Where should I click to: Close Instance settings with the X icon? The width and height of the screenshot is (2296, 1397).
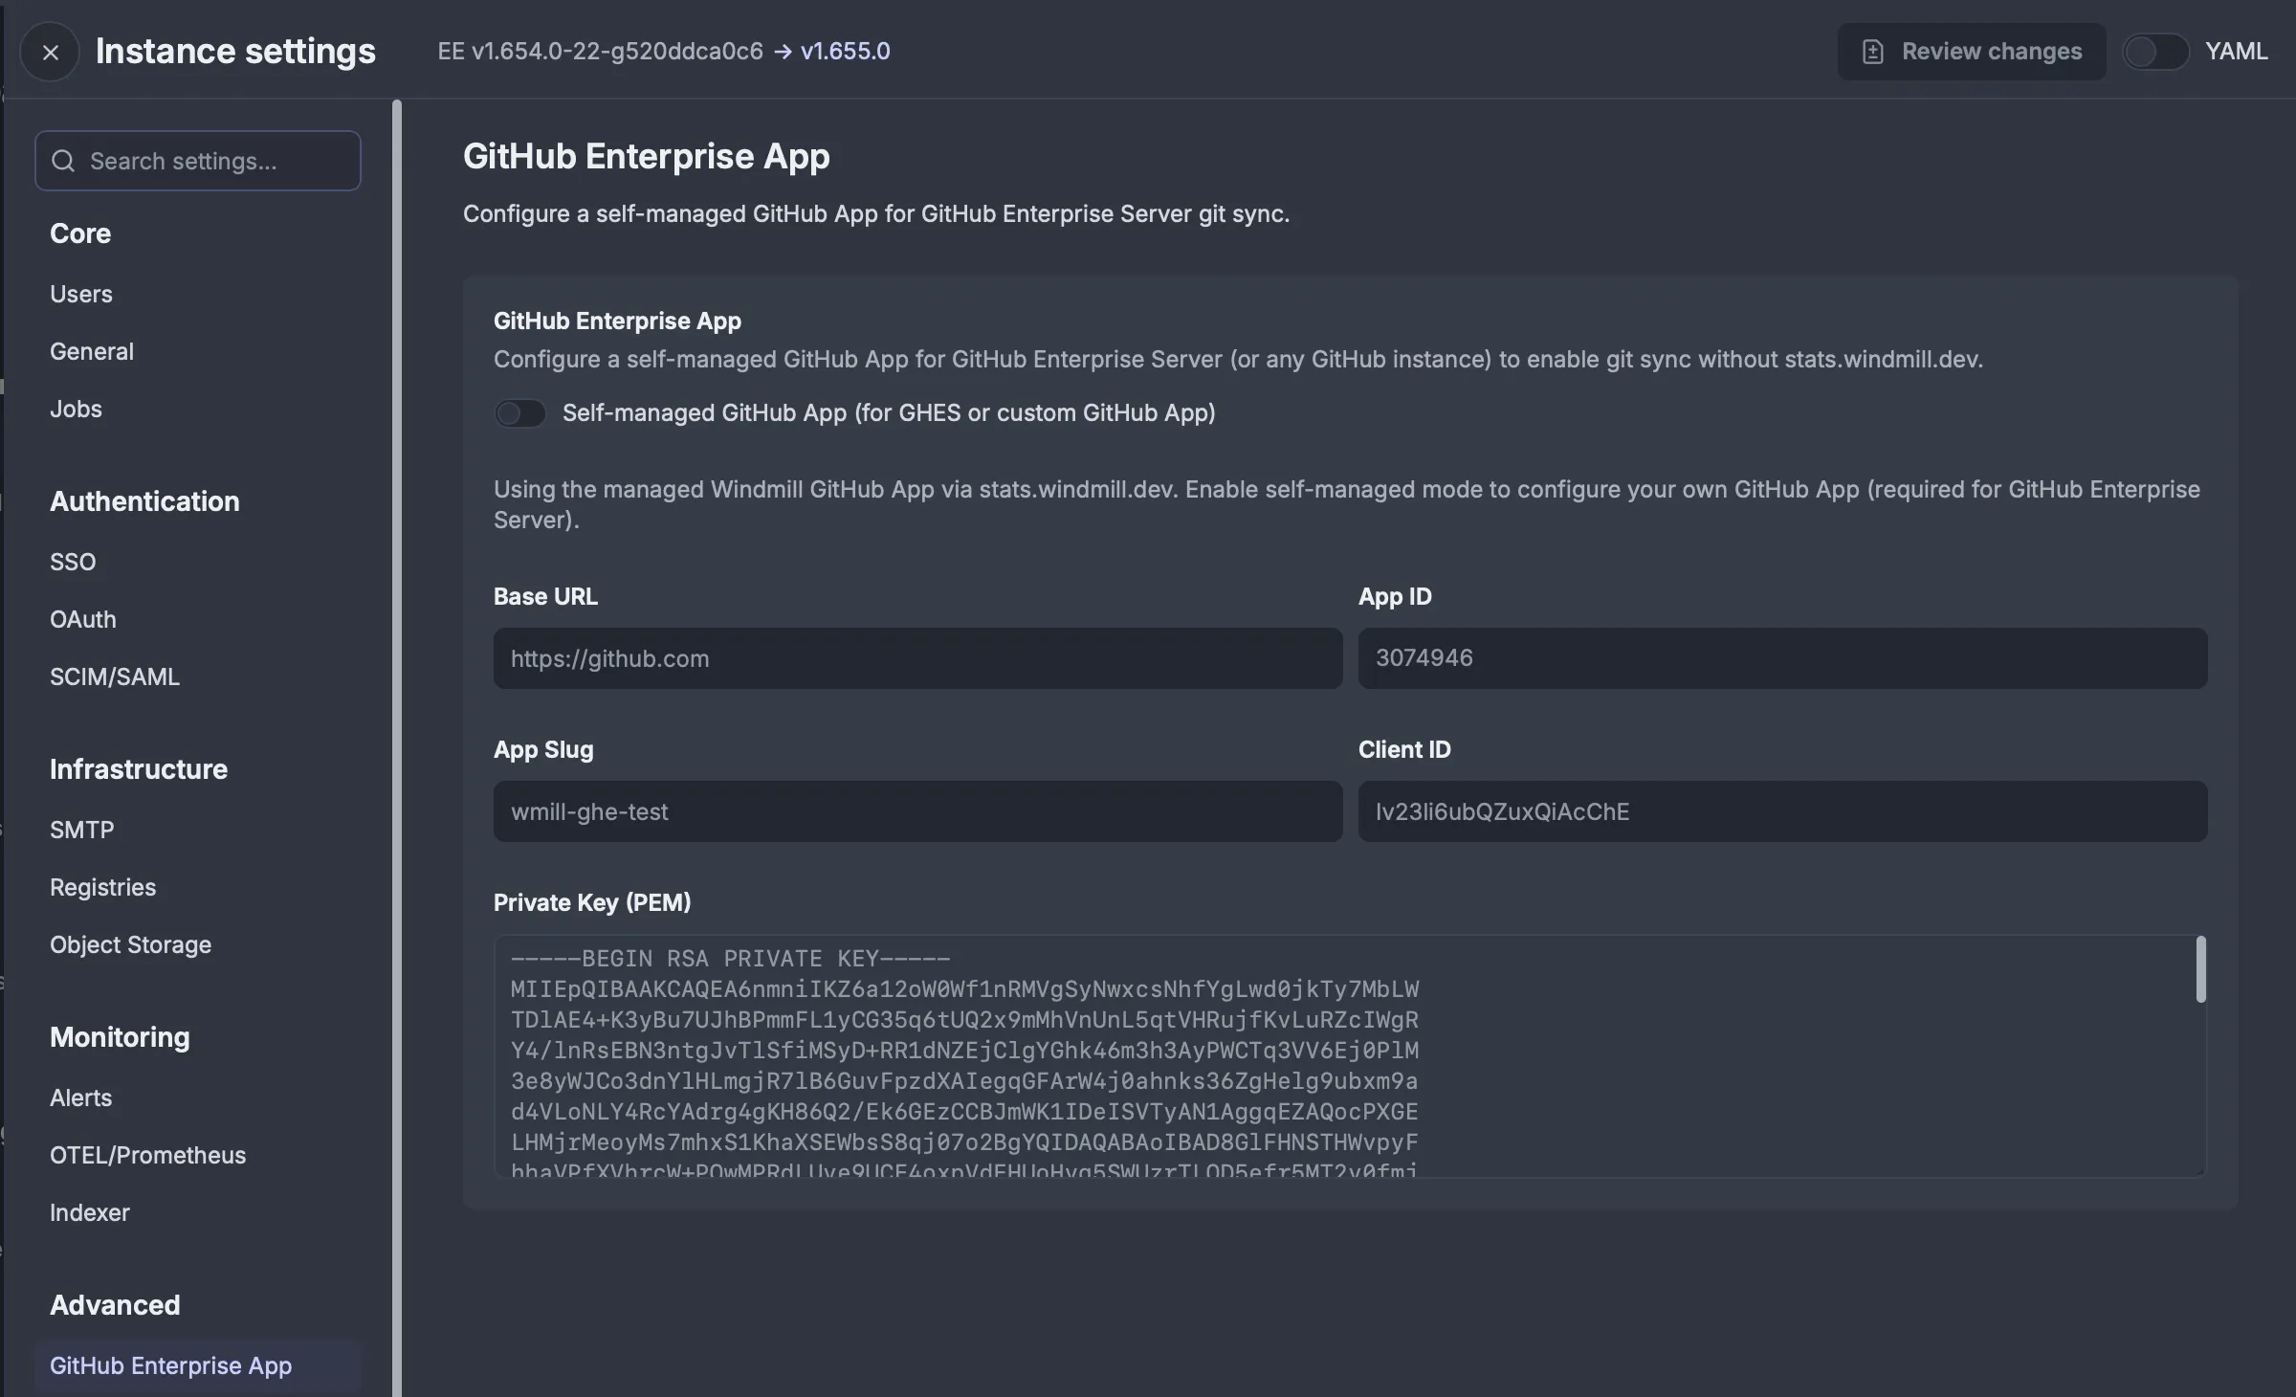(50, 51)
